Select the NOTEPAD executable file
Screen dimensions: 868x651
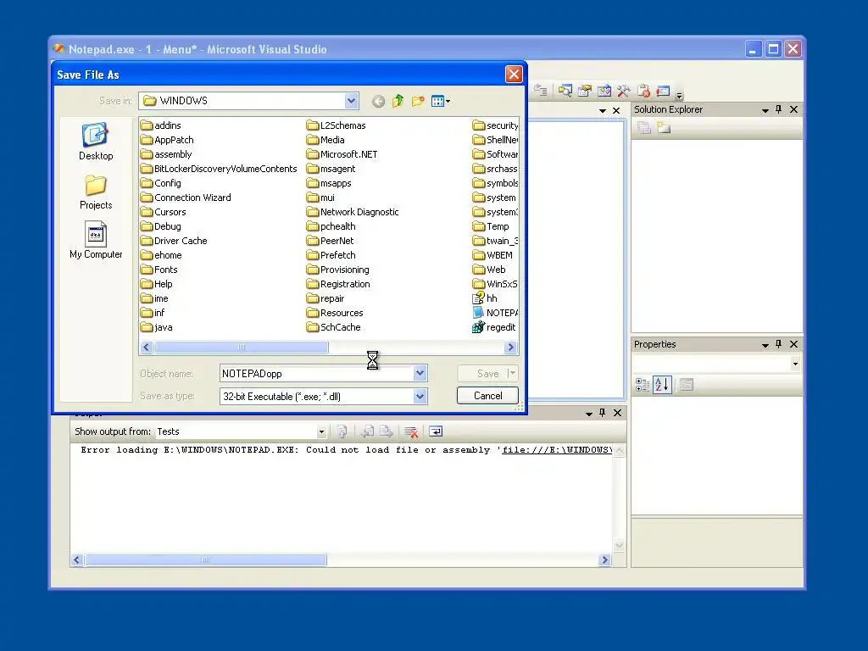tap(495, 313)
